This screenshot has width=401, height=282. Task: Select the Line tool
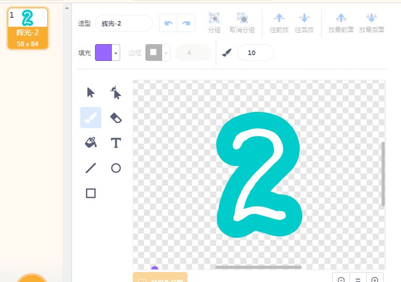(90, 168)
